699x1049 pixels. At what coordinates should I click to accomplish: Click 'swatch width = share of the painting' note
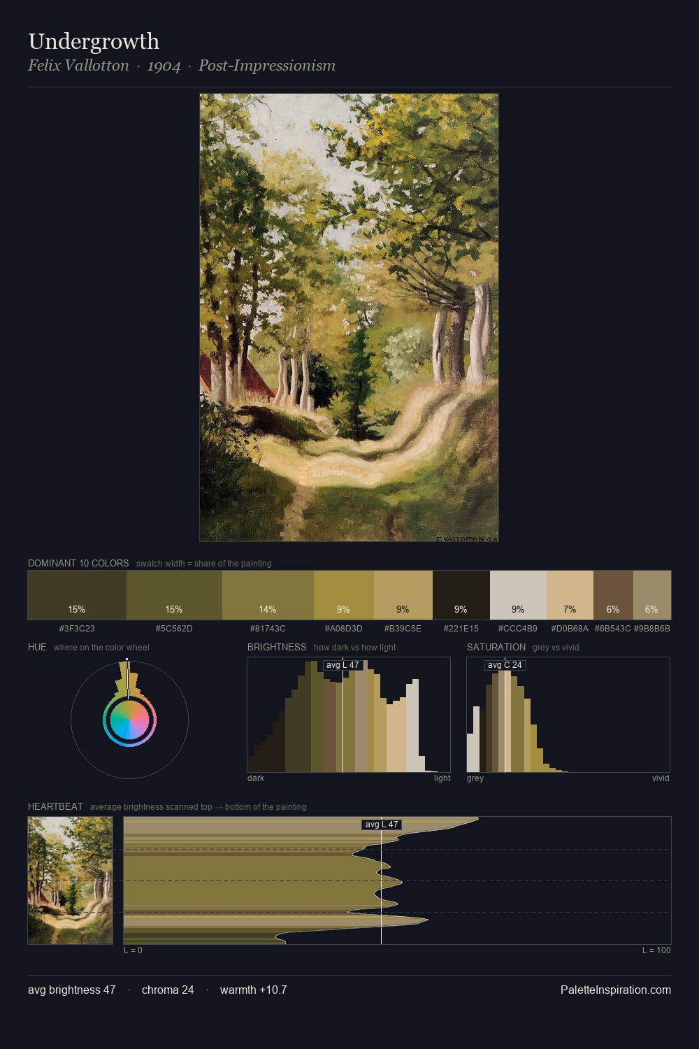click(x=204, y=564)
